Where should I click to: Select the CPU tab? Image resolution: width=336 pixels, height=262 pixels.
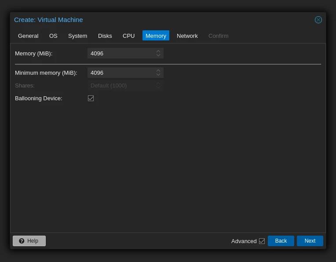128,36
